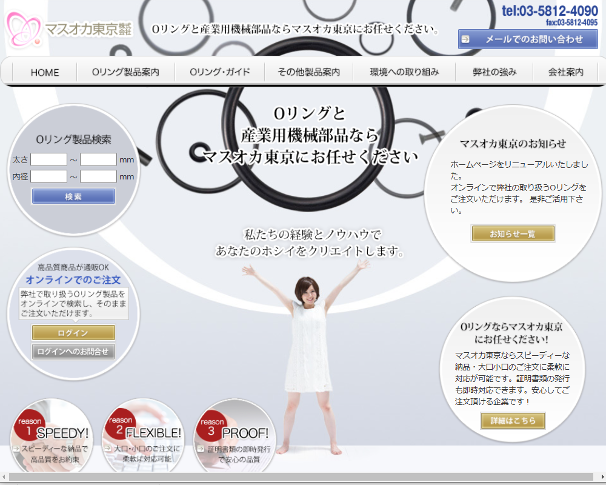Click the マスオカ東京 heart logo
This screenshot has height=485, width=606.
[x=24, y=29]
